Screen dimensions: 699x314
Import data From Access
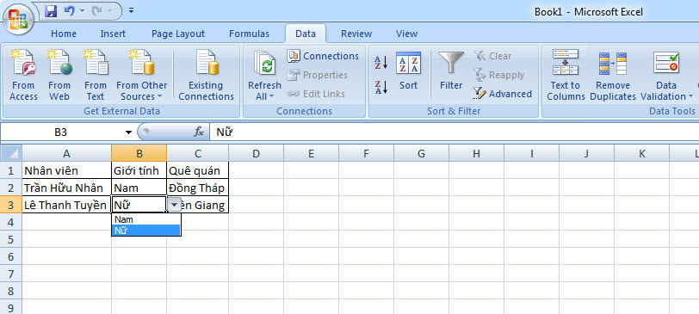tap(23, 75)
